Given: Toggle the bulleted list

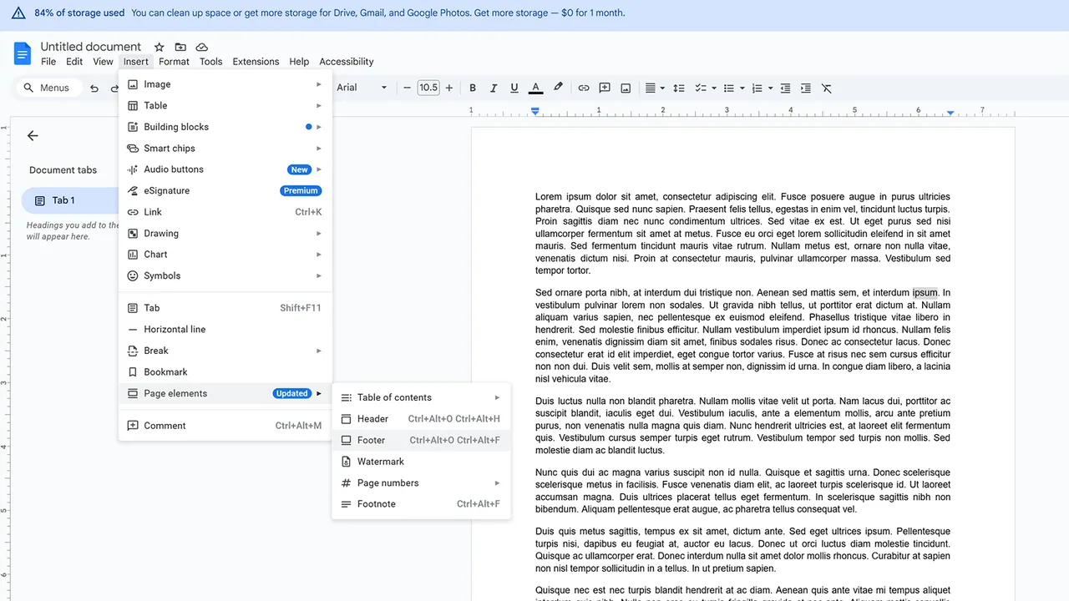Looking at the screenshot, I should click(x=730, y=88).
